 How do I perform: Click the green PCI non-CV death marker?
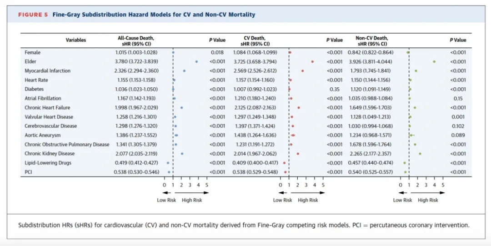[406, 172]
